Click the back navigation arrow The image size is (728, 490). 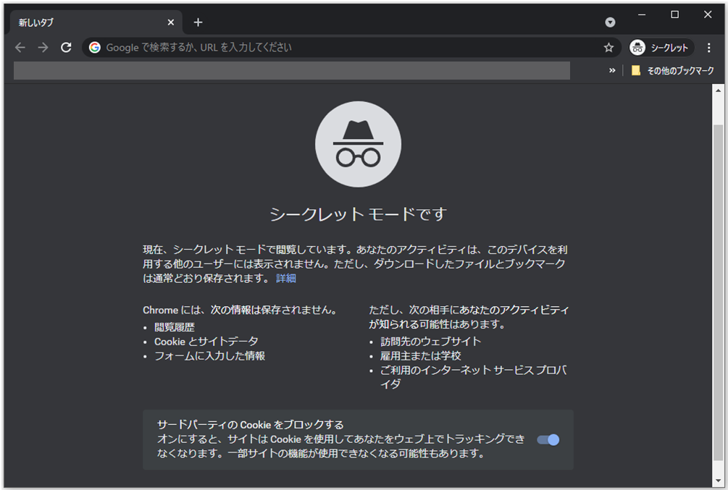[x=20, y=47]
